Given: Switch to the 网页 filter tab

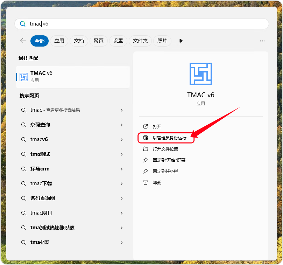Looking at the screenshot, I should (99, 41).
